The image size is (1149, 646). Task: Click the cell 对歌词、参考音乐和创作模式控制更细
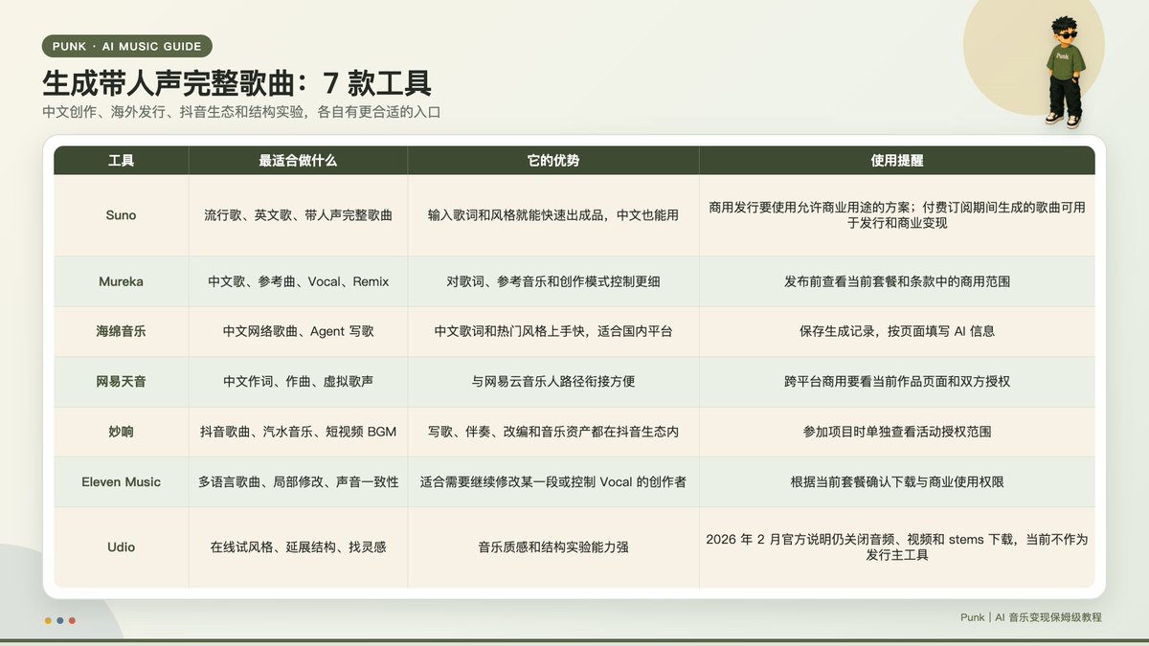click(x=553, y=281)
